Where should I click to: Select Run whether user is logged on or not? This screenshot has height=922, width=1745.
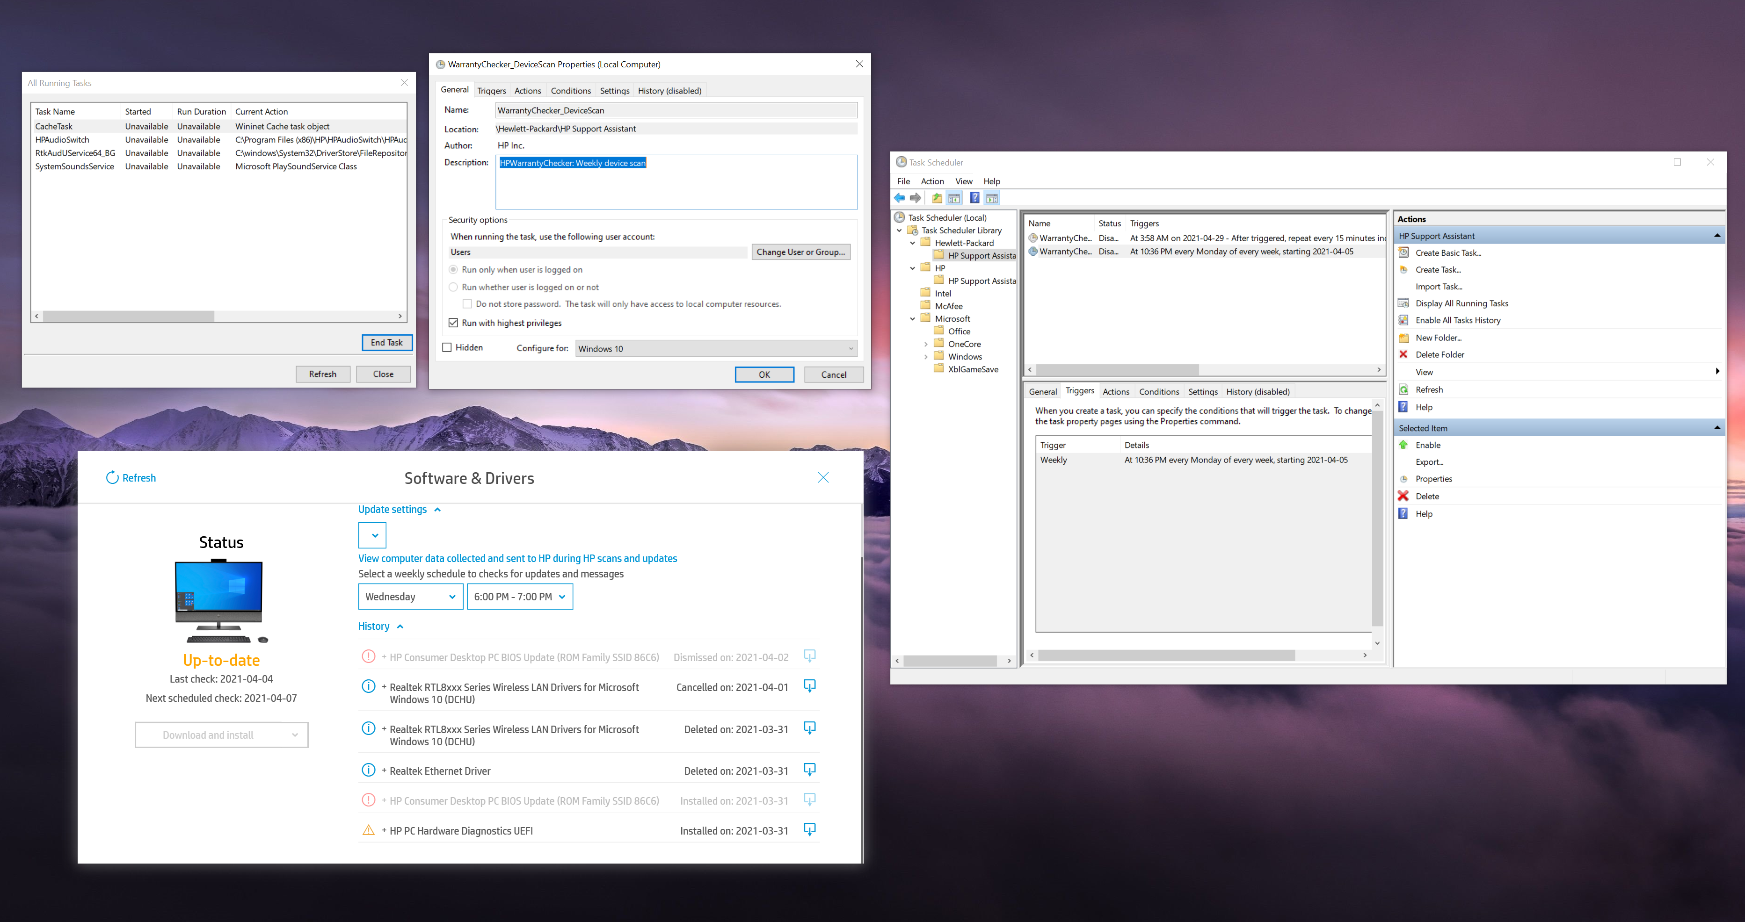[x=453, y=287]
